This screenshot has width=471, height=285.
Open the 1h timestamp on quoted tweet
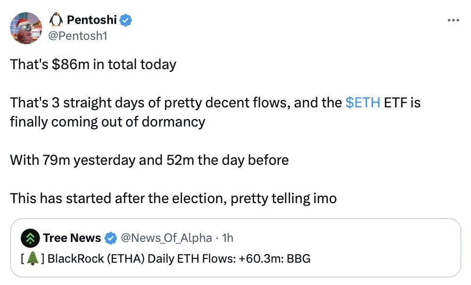(x=227, y=238)
